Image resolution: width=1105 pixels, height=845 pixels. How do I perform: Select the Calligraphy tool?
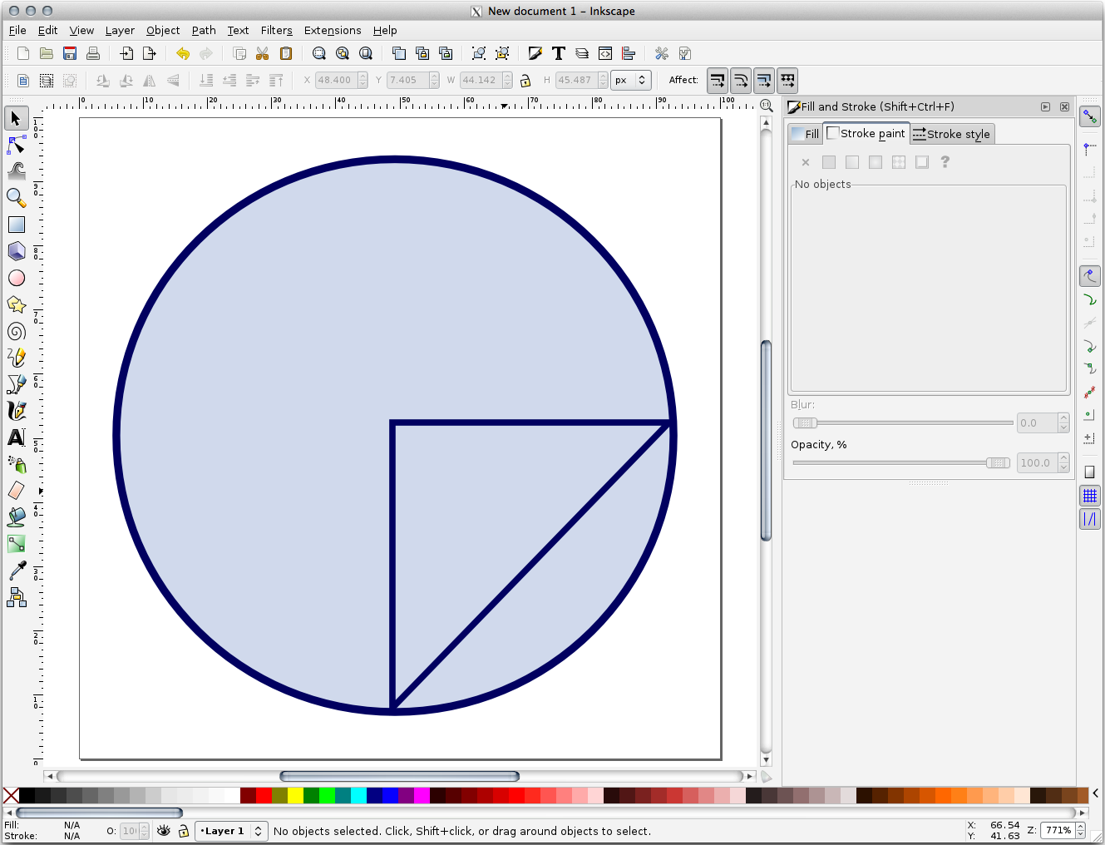pyautogui.click(x=17, y=410)
